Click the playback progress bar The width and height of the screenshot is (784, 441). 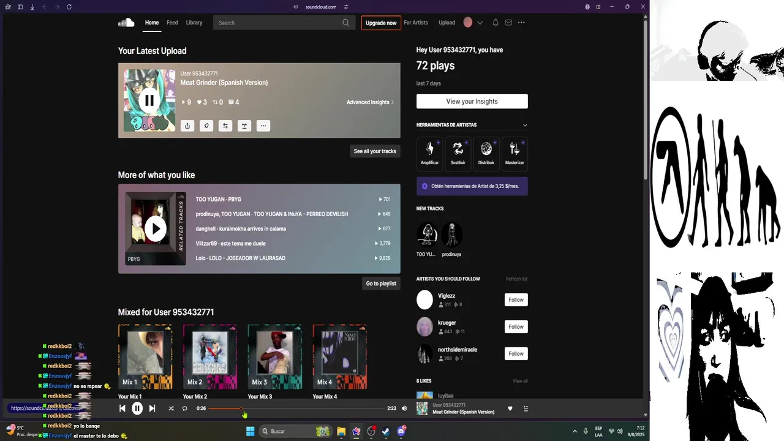pos(296,409)
